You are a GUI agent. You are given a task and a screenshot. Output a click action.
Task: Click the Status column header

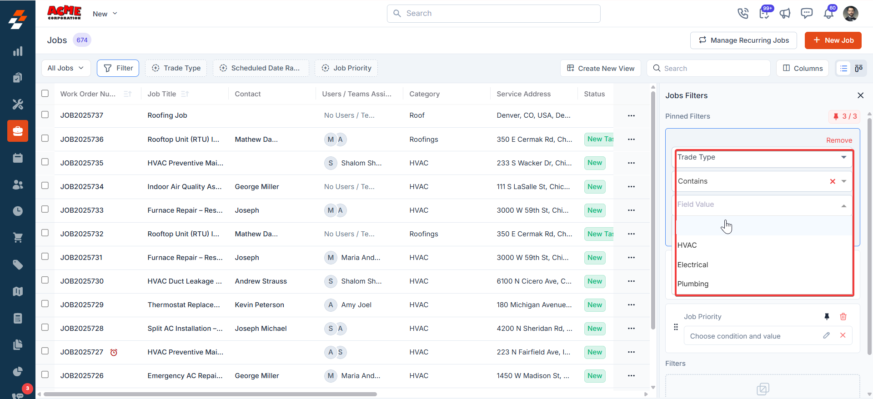(x=594, y=94)
